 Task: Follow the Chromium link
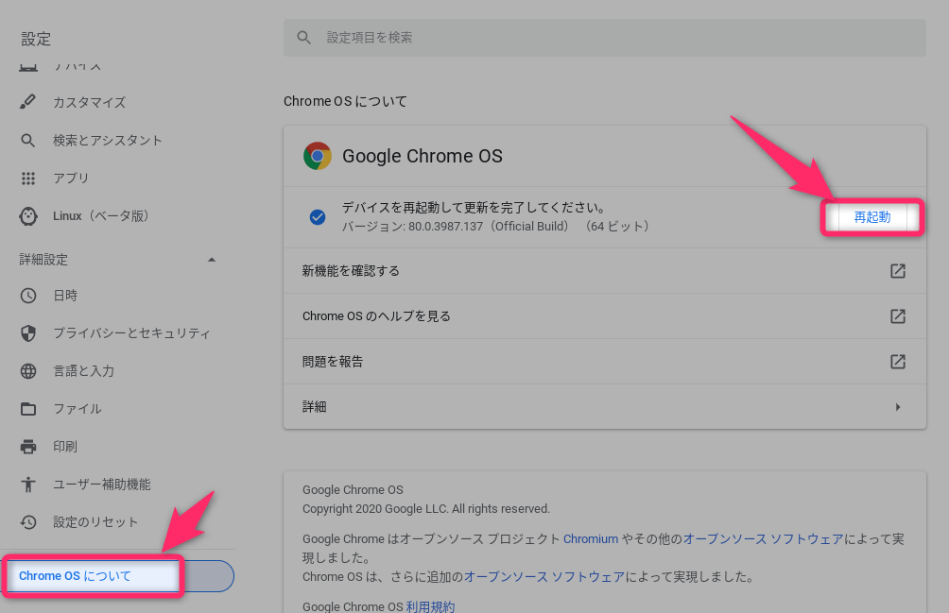[x=591, y=539]
